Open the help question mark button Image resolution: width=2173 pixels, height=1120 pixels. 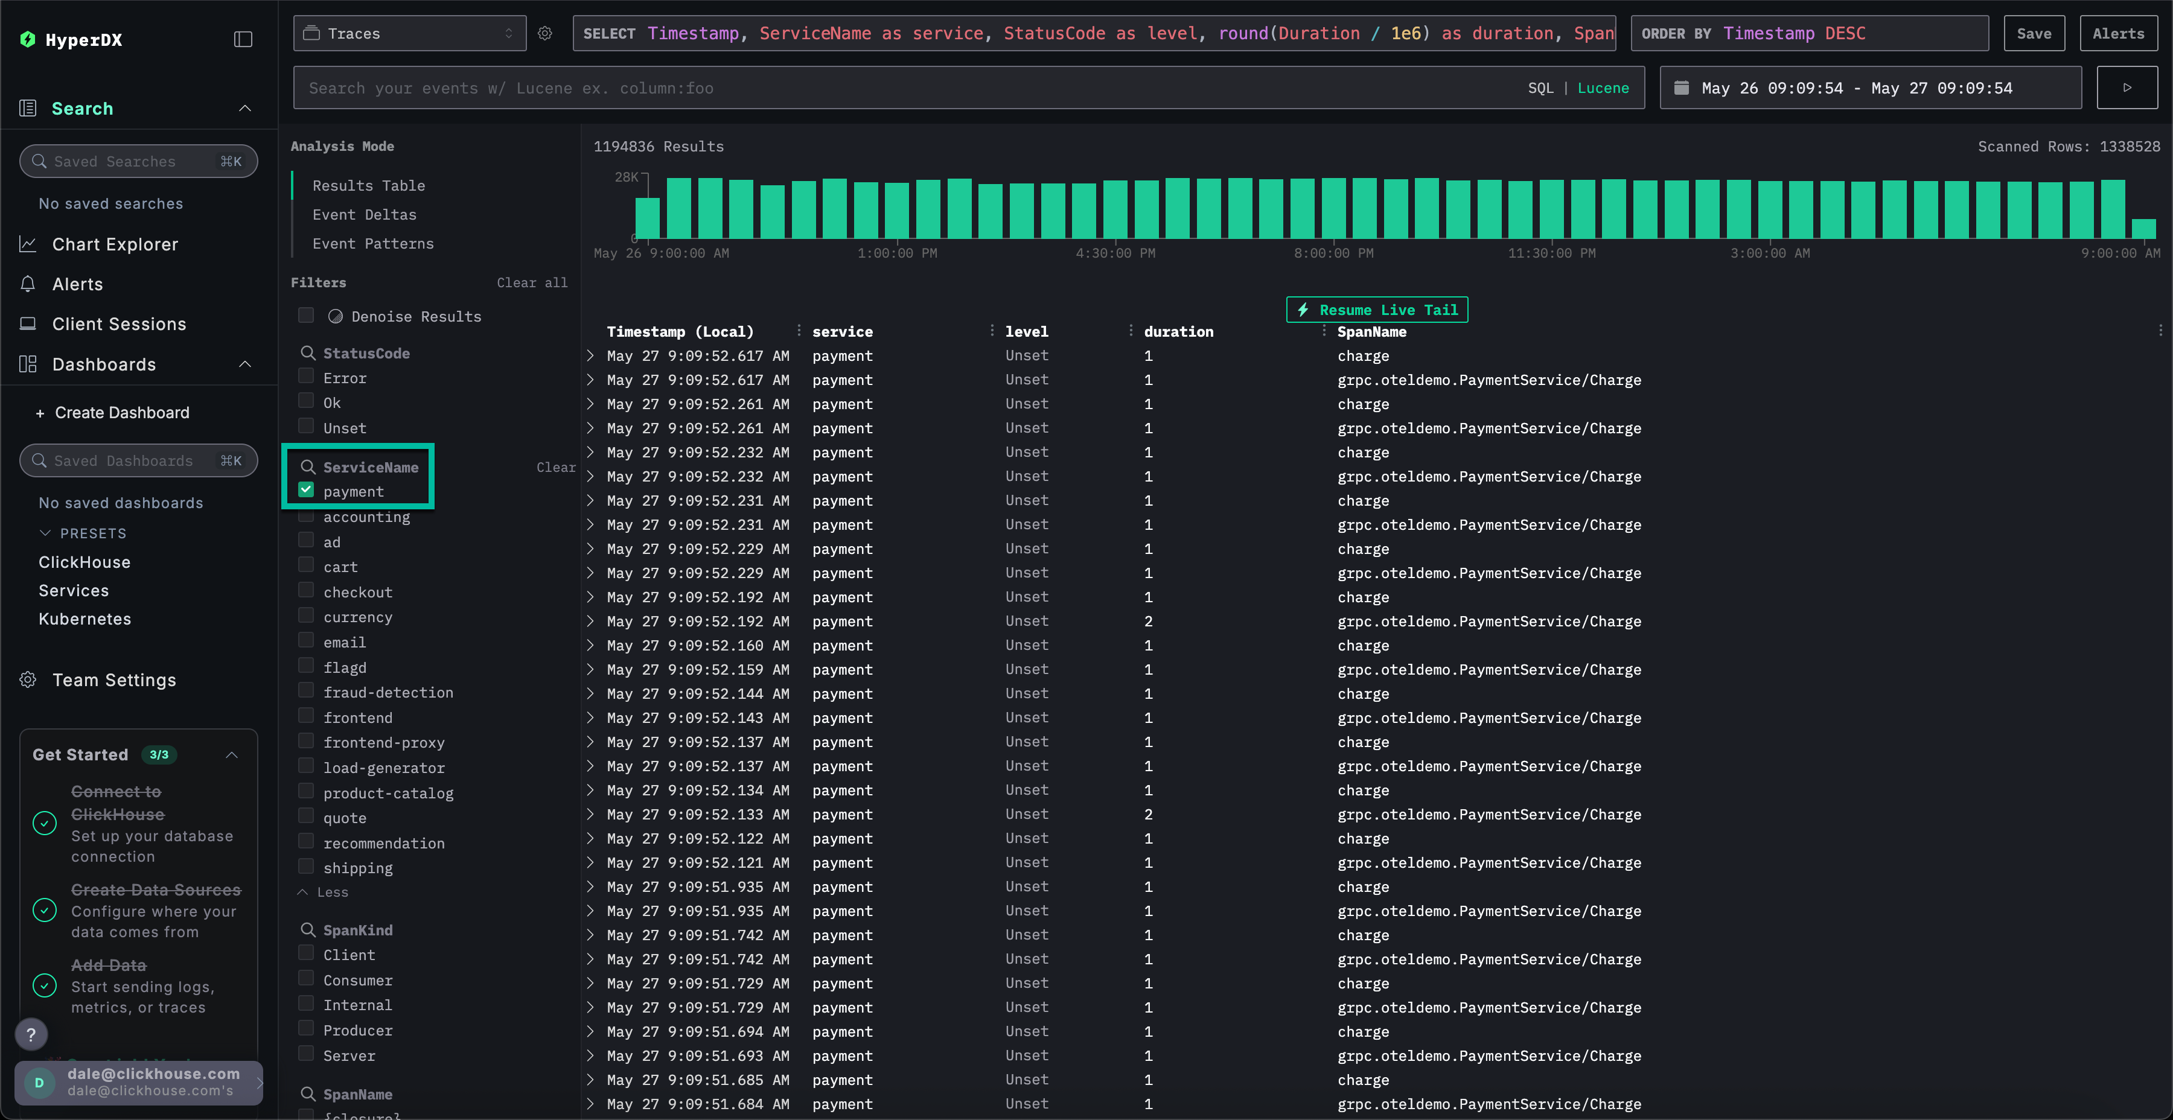pyautogui.click(x=31, y=1034)
